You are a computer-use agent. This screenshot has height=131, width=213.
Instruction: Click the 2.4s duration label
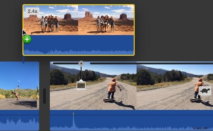pos(32,11)
